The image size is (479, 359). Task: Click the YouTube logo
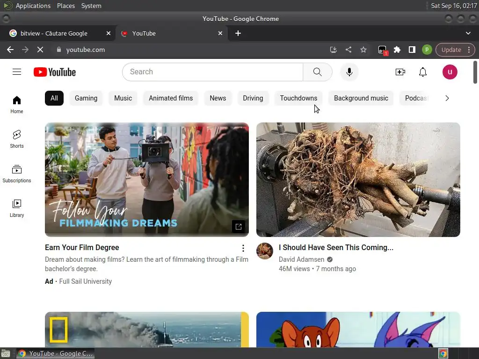[x=55, y=72]
